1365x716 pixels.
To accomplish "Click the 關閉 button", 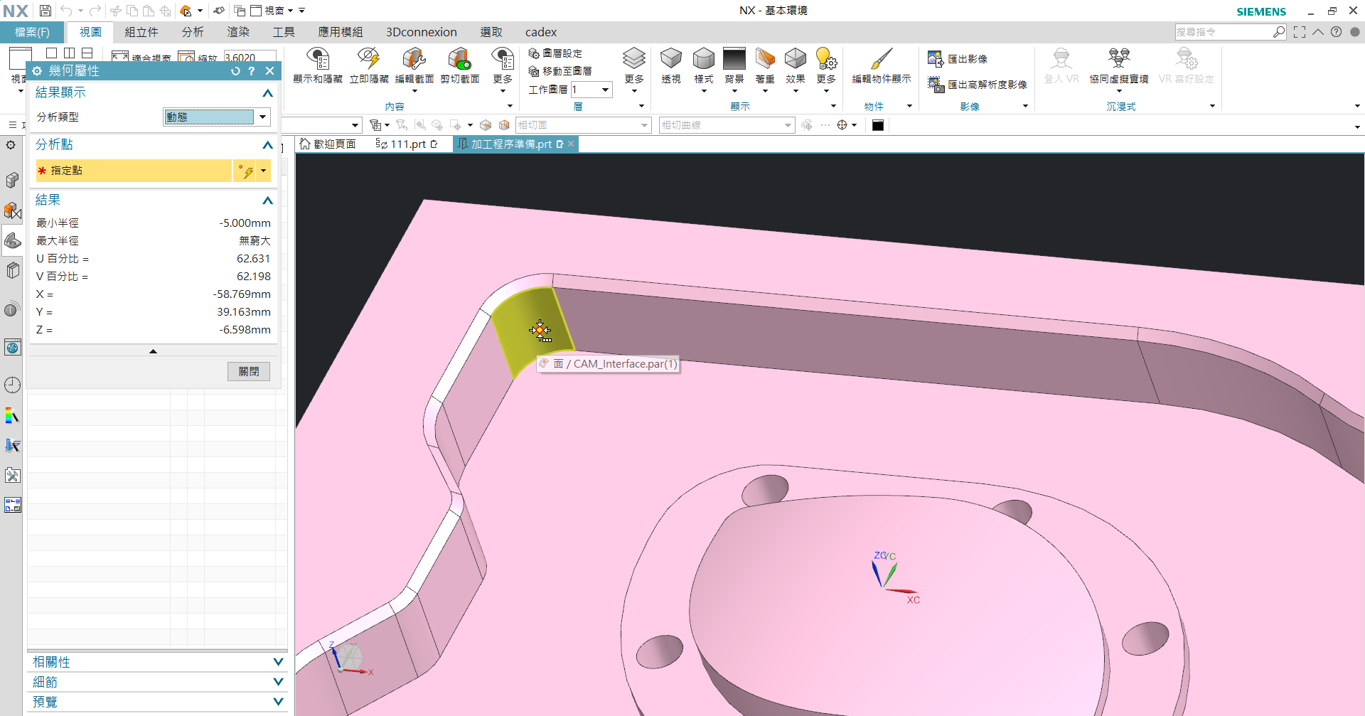I will click(249, 371).
